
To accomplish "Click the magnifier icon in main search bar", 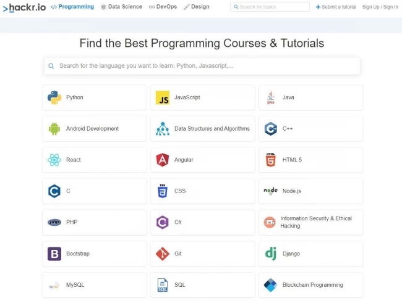I will click(x=51, y=66).
